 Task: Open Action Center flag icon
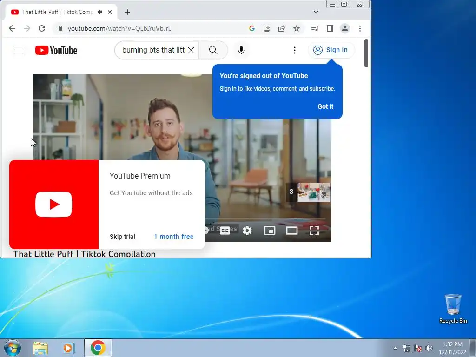click(x=418, y=348)
